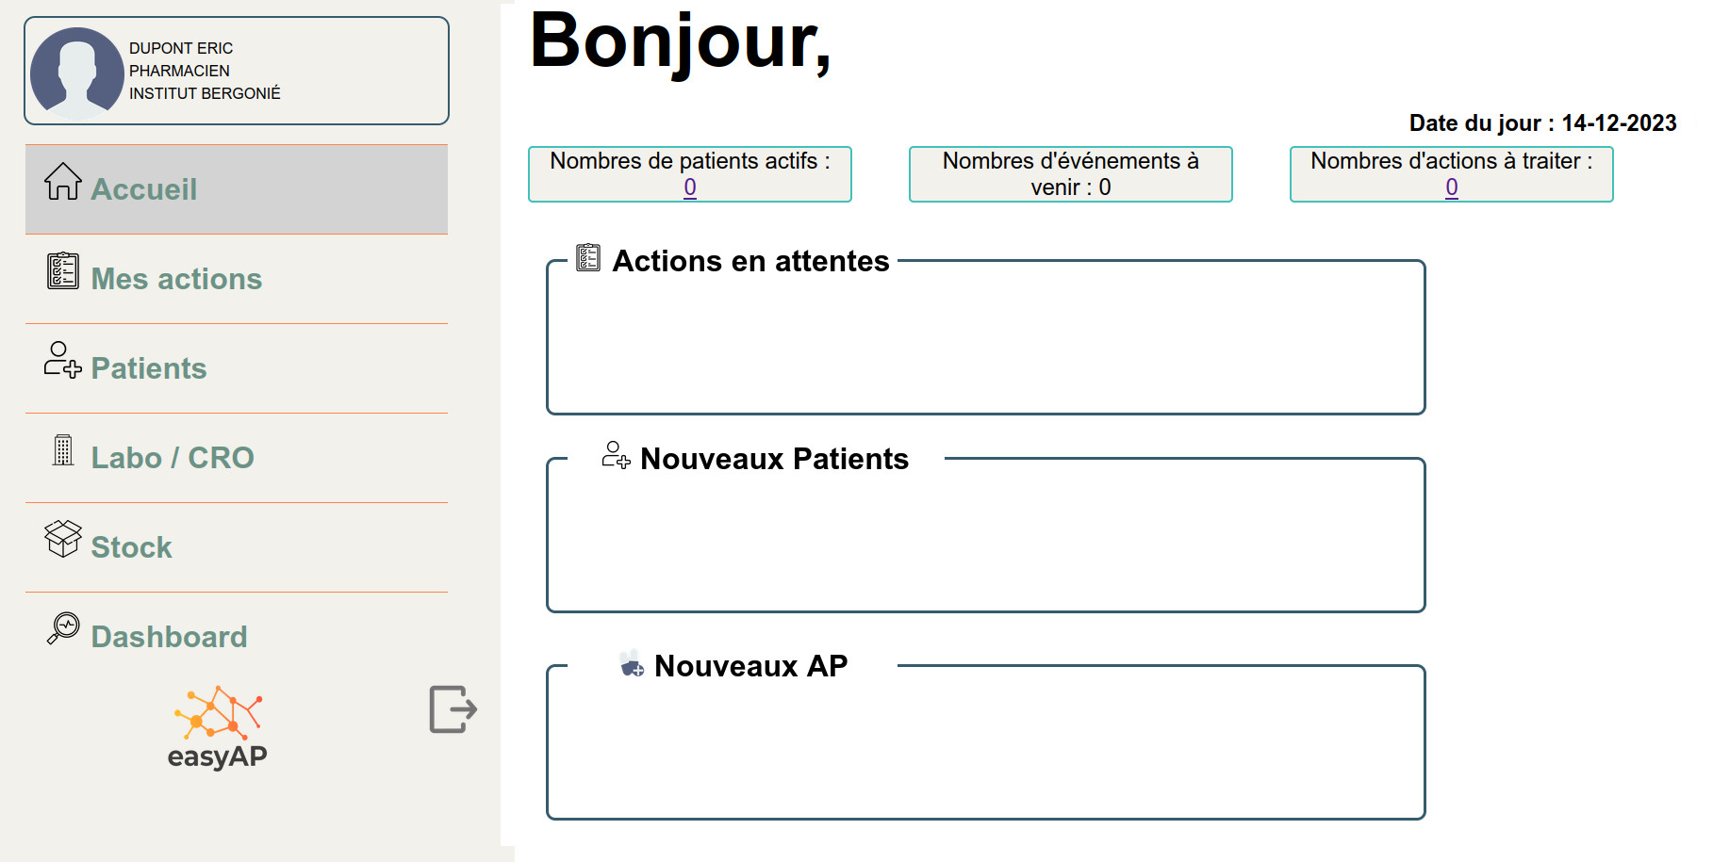Open the Mes actions menu item

(237, 279)
